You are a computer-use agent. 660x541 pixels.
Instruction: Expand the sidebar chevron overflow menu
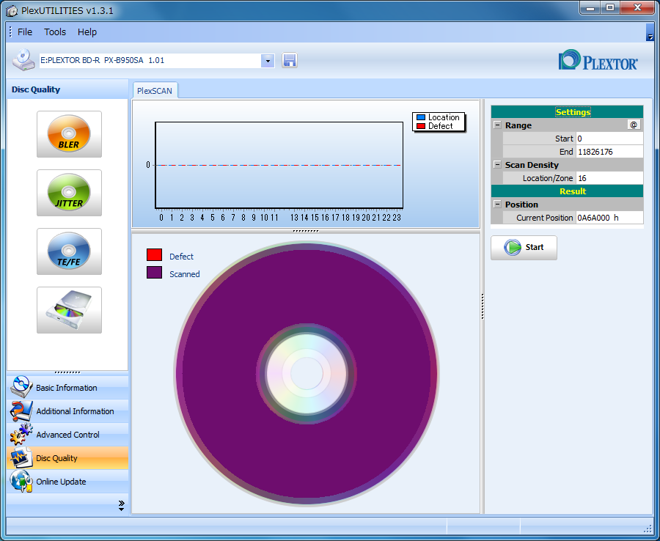click(x=121, y=505)
